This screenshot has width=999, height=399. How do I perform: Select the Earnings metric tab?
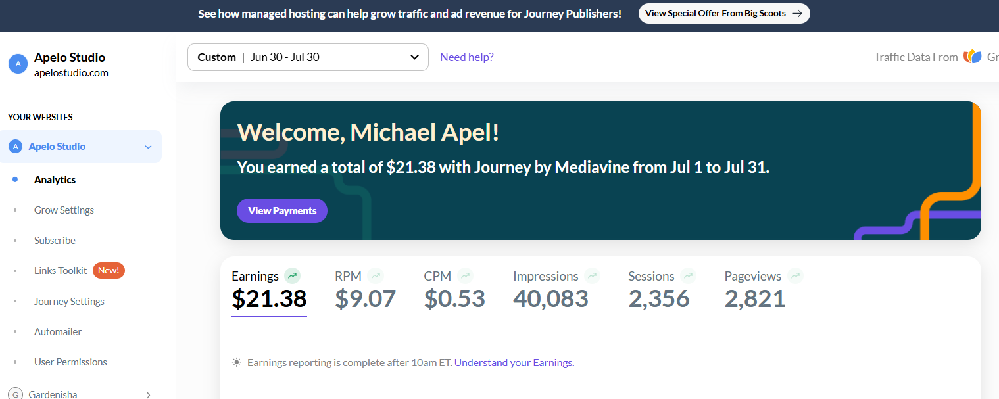coord(269,293)
